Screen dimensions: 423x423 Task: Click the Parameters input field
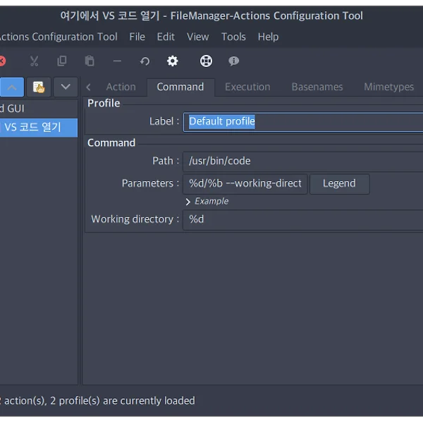pyautogui.click(x=245, y=184)
